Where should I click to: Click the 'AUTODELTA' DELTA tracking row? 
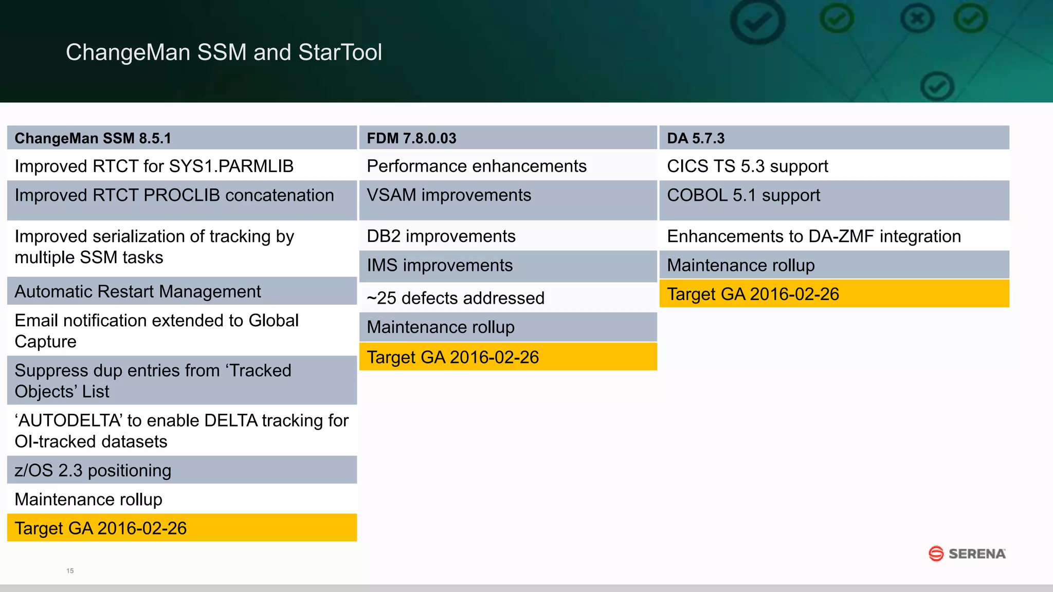(x=182, y=430)
